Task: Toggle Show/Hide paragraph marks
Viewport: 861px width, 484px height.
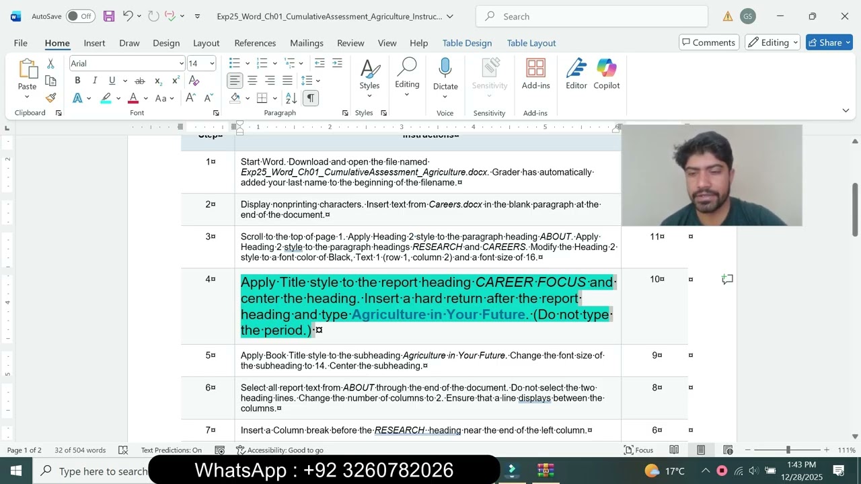Action: click(x=311, y=98)
